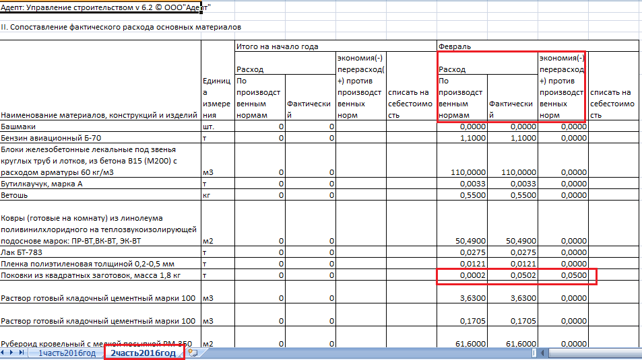Viewport: 642px width, 360px height.
Task: Click the Бензин авиационный Б-70 cell
Action: coord(101,138)
